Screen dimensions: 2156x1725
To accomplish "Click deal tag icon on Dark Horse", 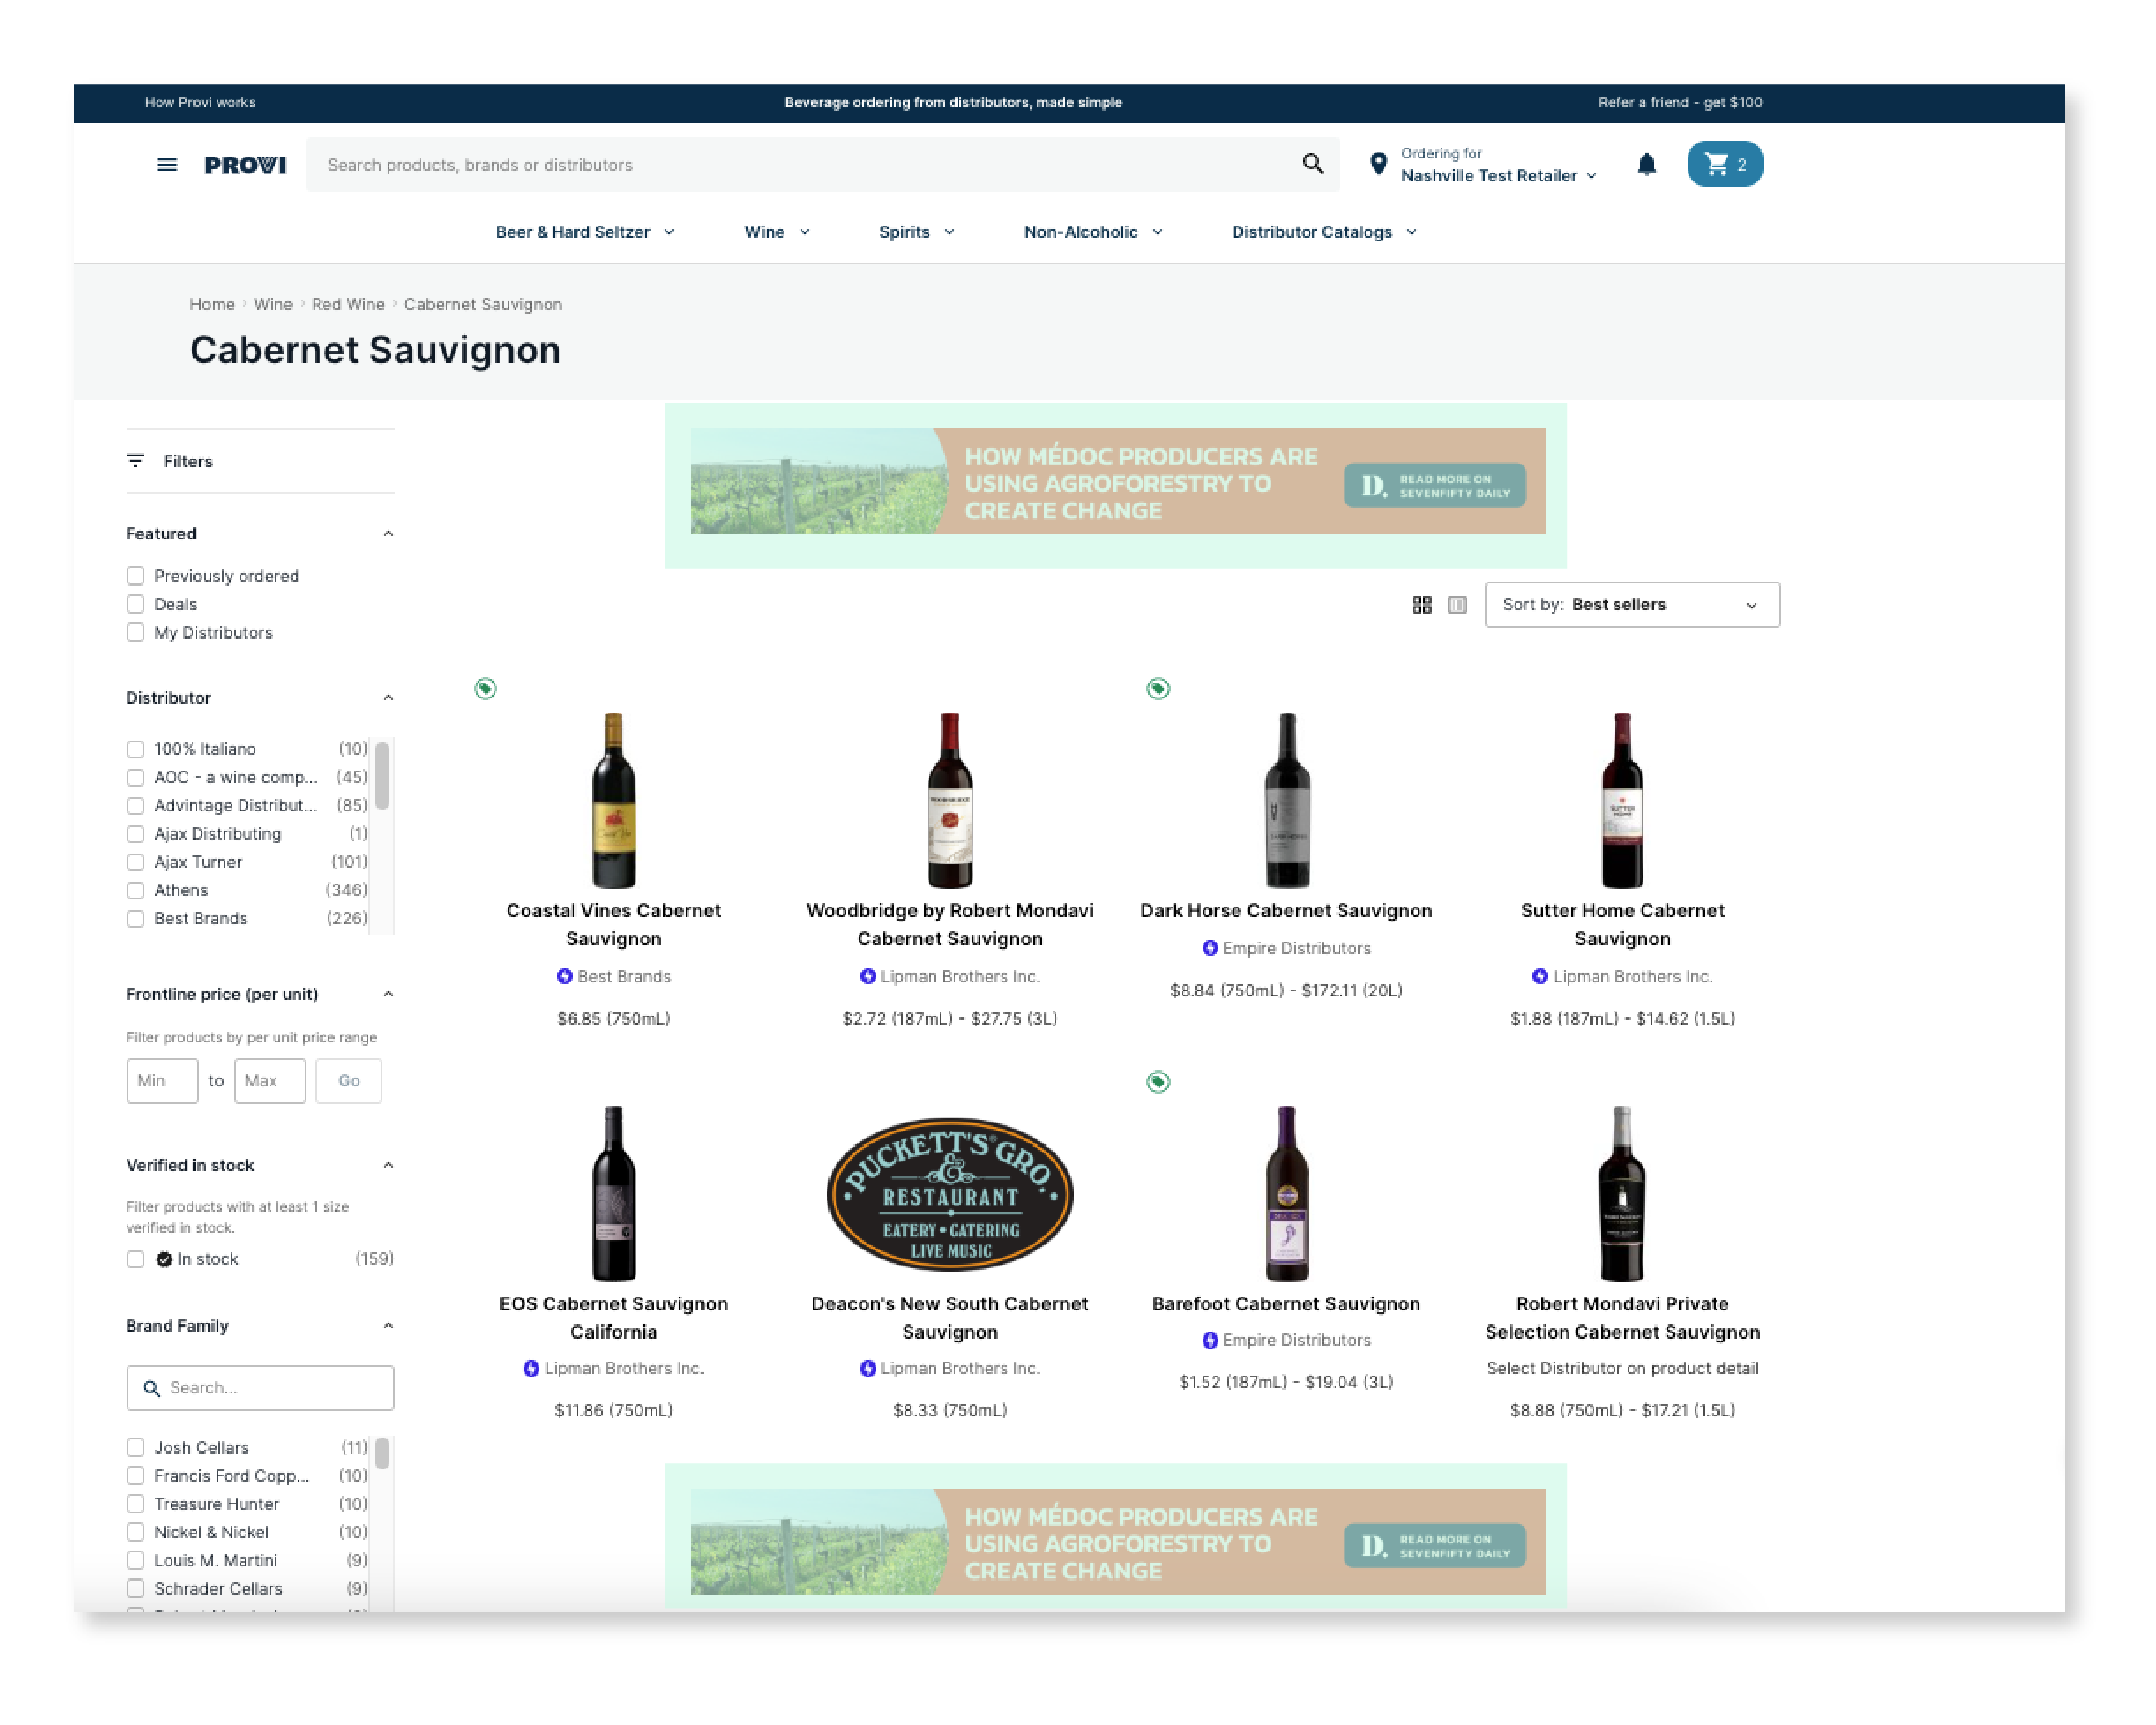I will (x=1158, y=688).
